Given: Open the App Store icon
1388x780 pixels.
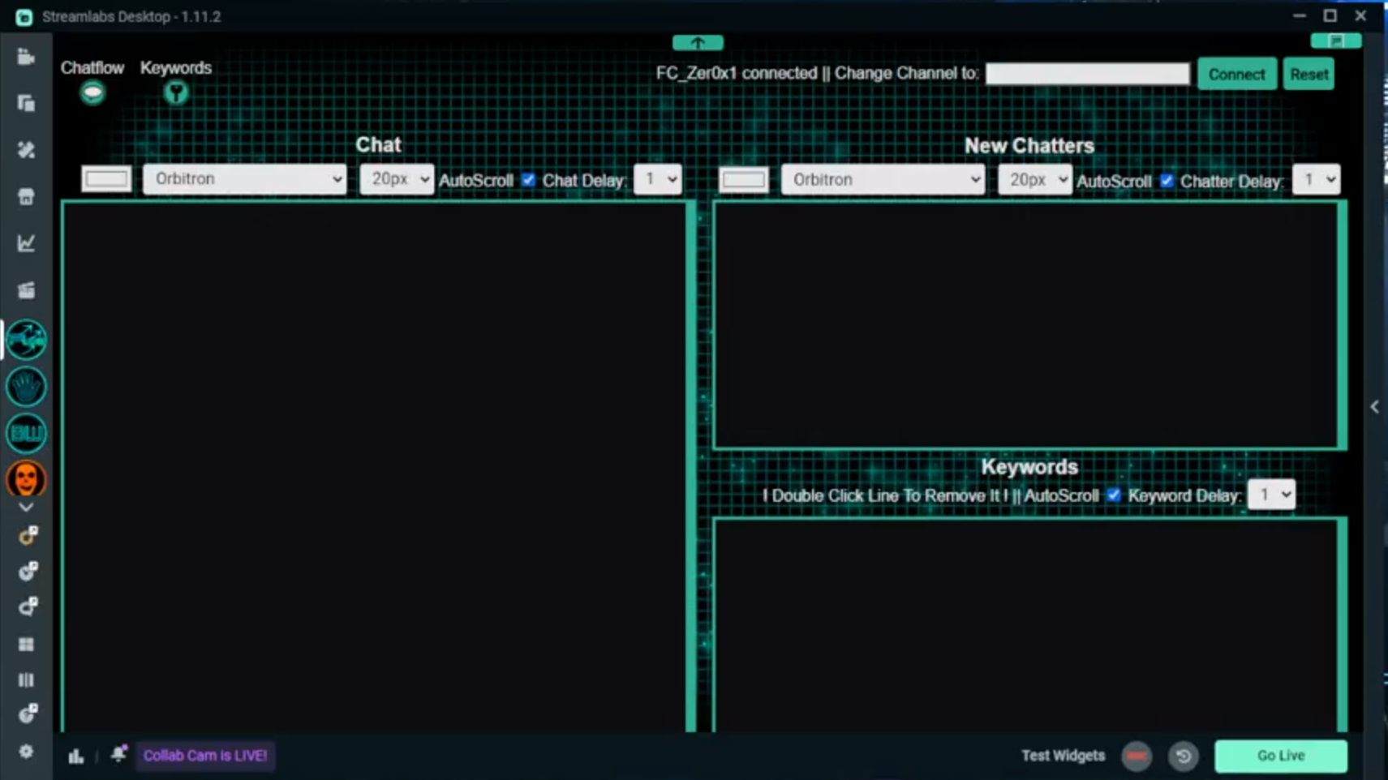Looking at the screenshot, I should (x=26, y=196).
